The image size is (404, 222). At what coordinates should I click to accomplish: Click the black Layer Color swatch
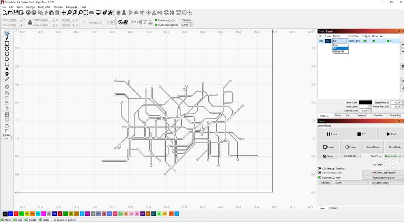coord(365,102)
